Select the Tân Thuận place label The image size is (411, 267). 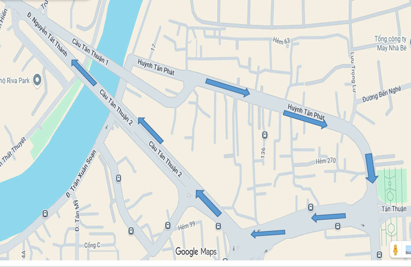[x=394, y=209]
